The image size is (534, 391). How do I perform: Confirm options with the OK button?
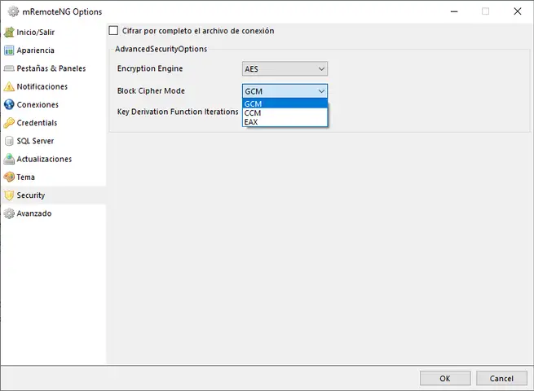(x=445, y=379)
